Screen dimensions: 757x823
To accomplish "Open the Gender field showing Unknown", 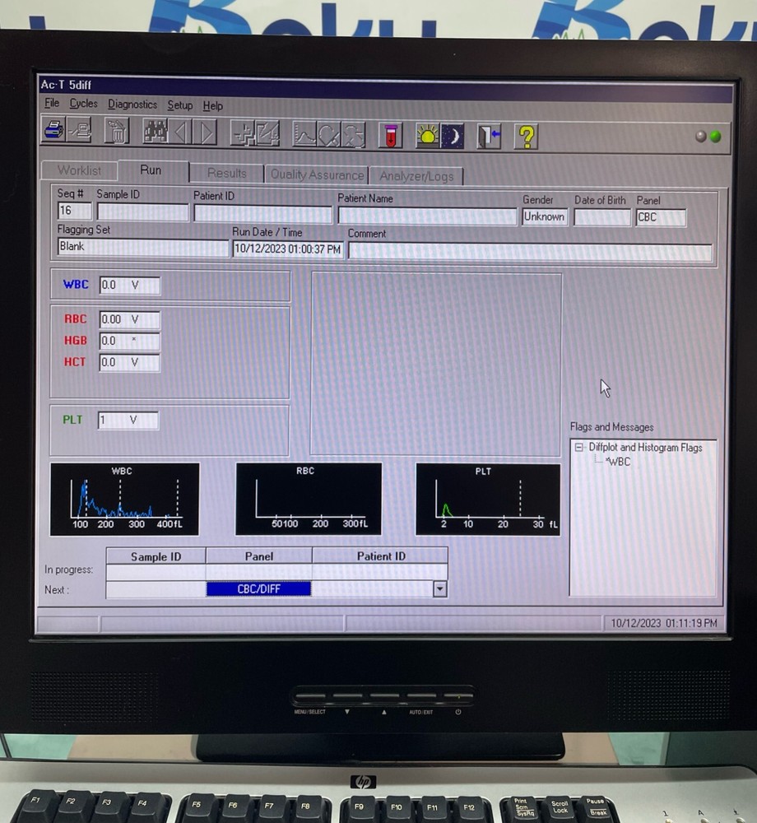I will click(x=544, y=216).
